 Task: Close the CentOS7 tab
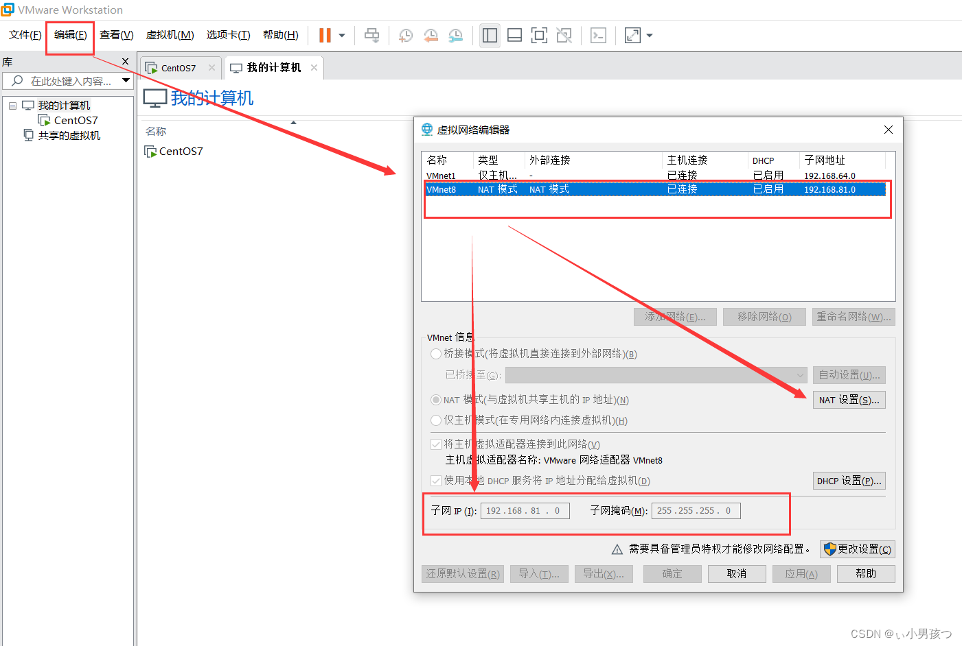click(211, 68)
